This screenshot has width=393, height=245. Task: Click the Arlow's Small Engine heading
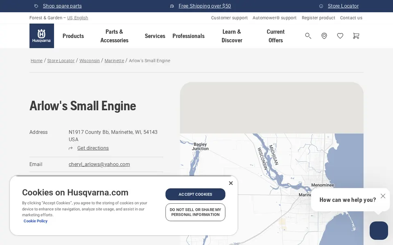click(83, 106)
